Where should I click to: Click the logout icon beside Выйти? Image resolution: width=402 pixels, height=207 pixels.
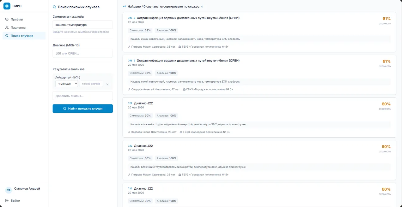pos(7,200)
